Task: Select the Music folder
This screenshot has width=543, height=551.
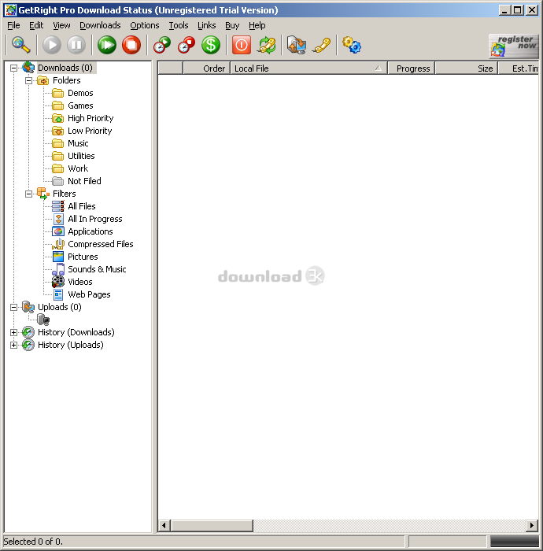Action: click(78, 143)
